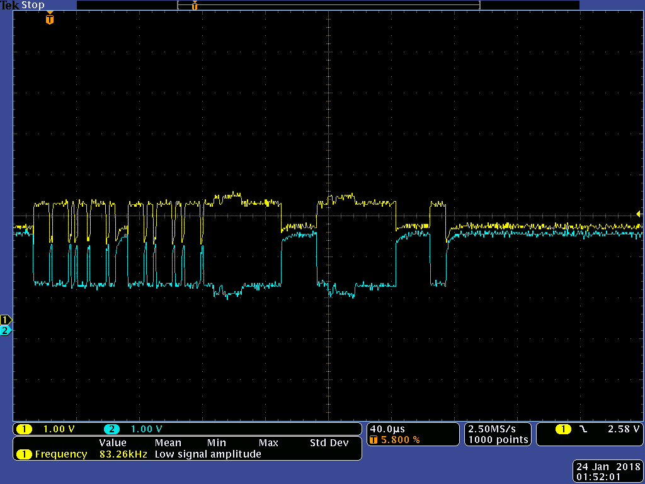Click the channel 2 badge in the scale readout

[x=111, y=429]
